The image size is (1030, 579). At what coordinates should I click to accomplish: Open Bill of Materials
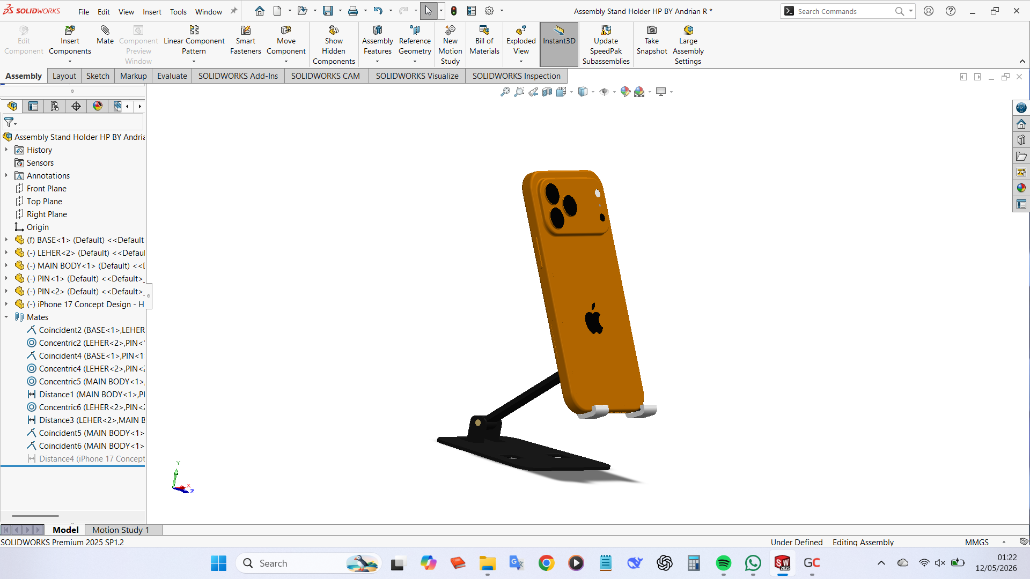[484, 41]
